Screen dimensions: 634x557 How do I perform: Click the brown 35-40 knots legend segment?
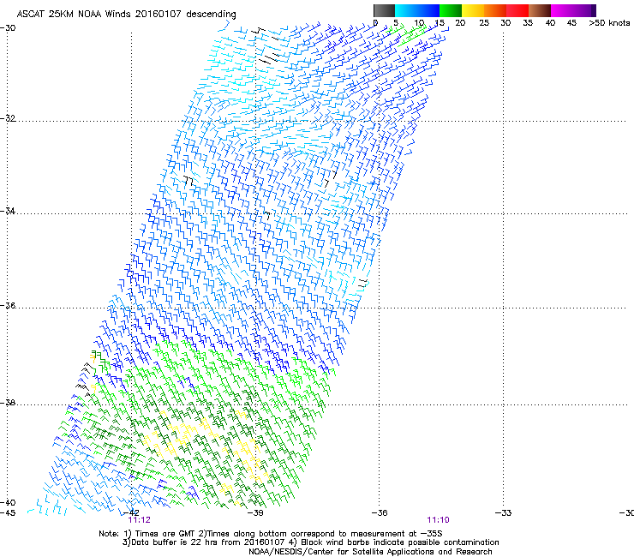(x=540, y=10)
